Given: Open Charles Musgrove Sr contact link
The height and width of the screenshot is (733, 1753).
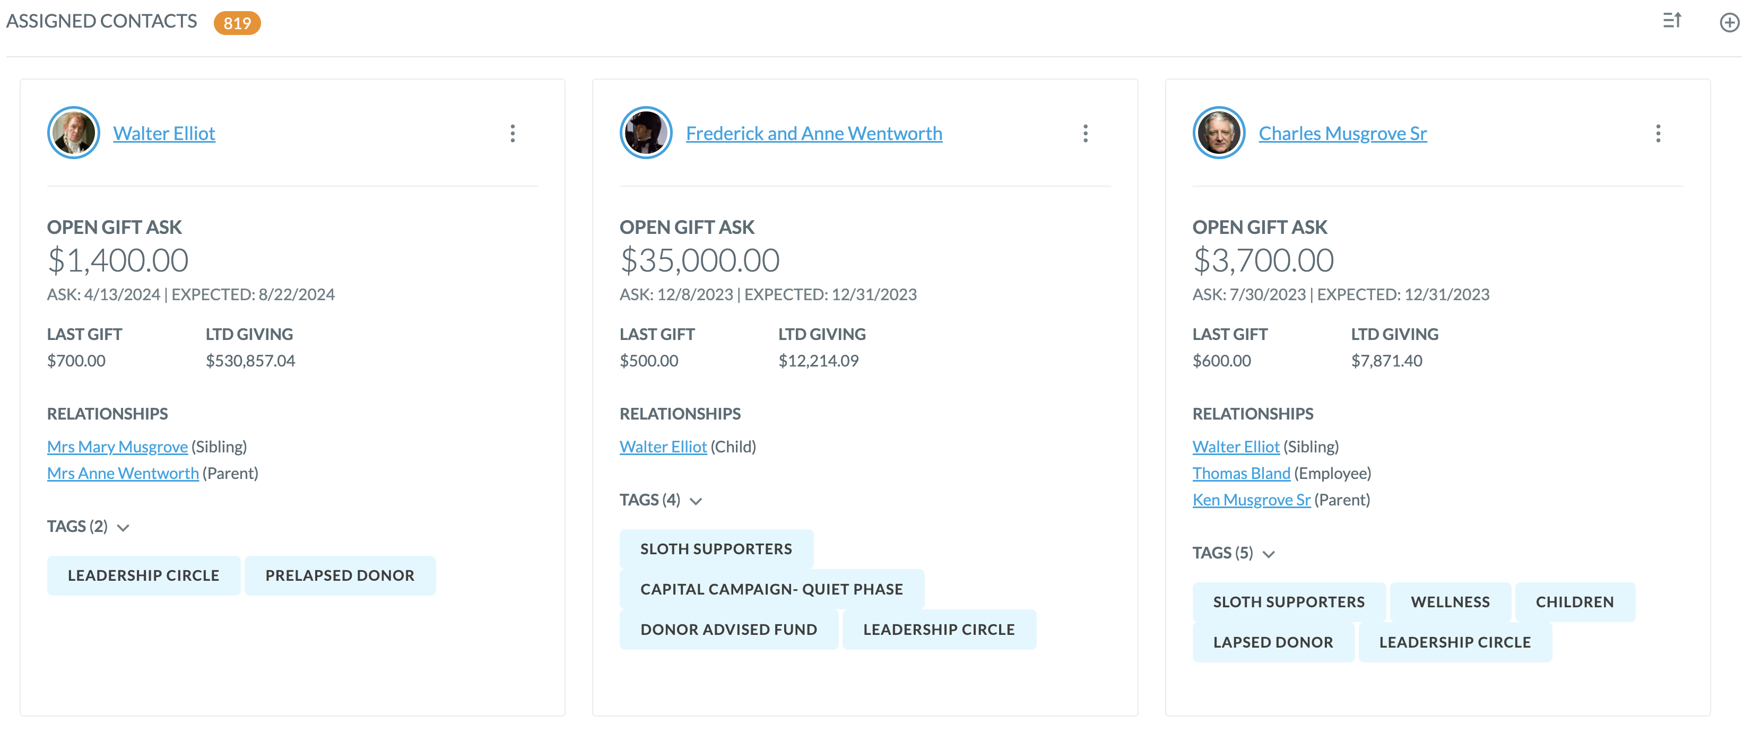Looking at the screenshot, I should 1343,134.
